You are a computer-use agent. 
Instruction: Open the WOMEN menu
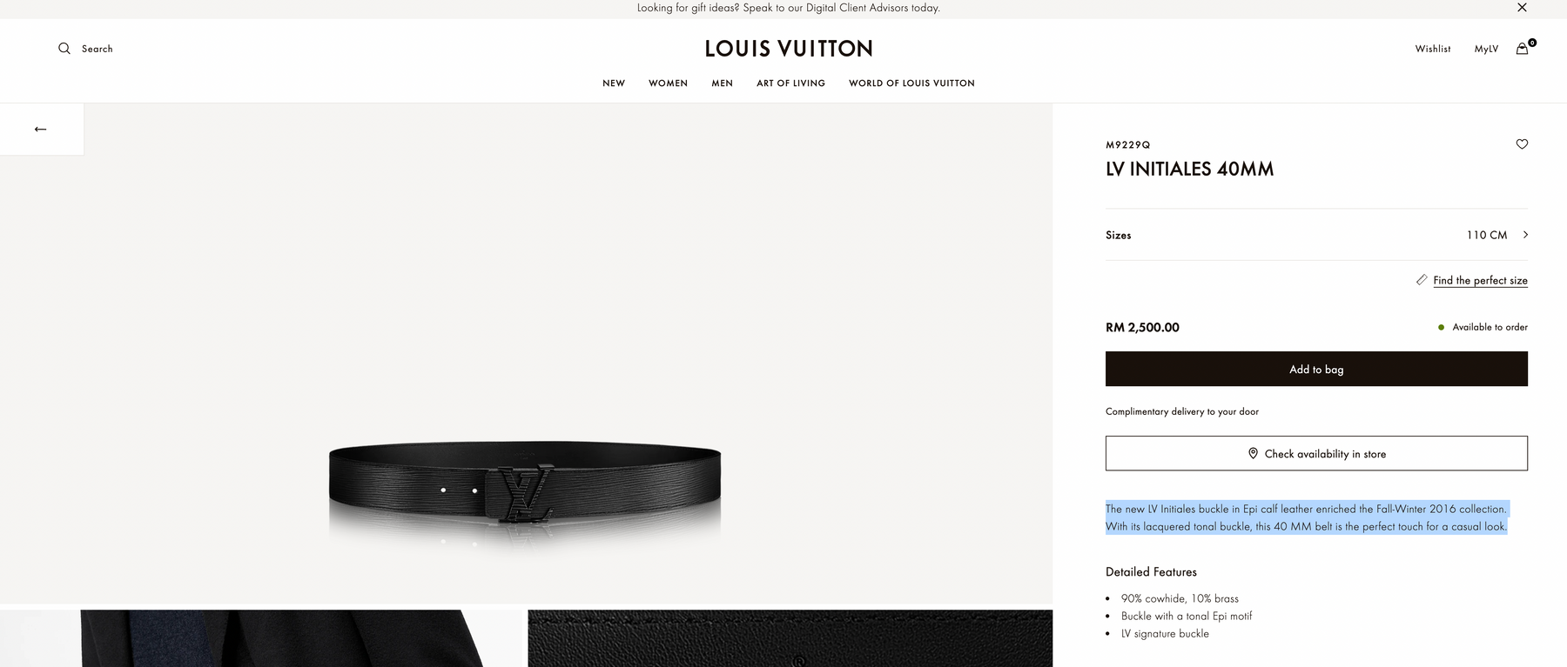point(668,83)
